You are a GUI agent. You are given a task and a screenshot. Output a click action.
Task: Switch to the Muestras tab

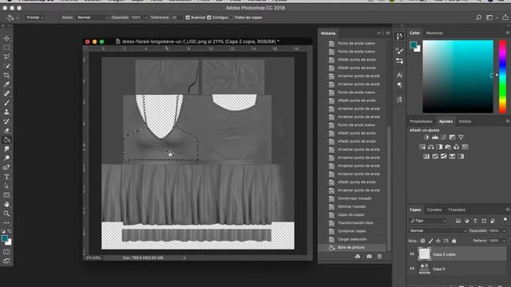pyautogui.click(x=434, y=33)
